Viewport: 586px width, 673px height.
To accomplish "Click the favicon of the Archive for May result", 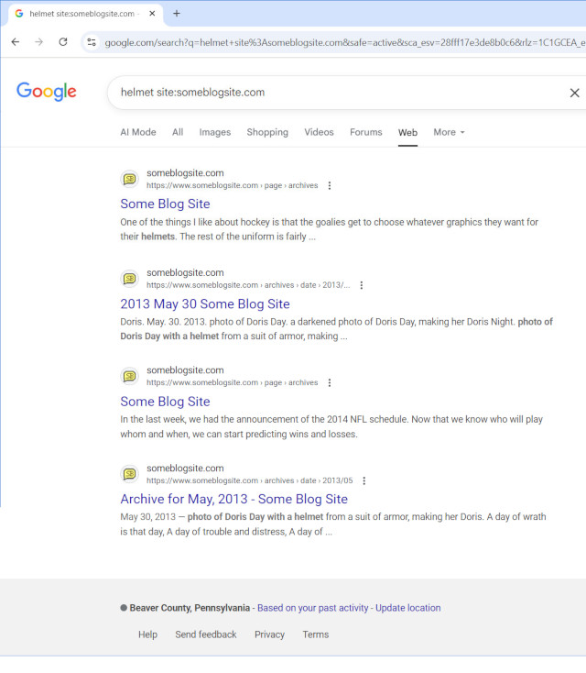I will [129, 474].
